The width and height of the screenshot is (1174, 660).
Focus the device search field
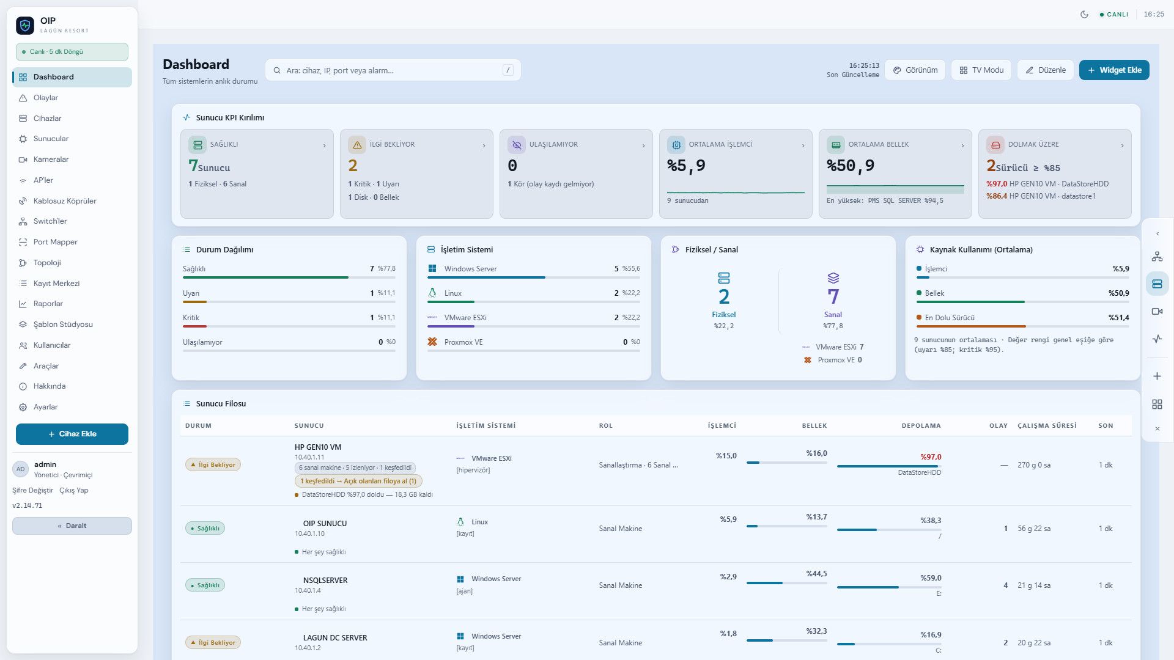point(393,70)
